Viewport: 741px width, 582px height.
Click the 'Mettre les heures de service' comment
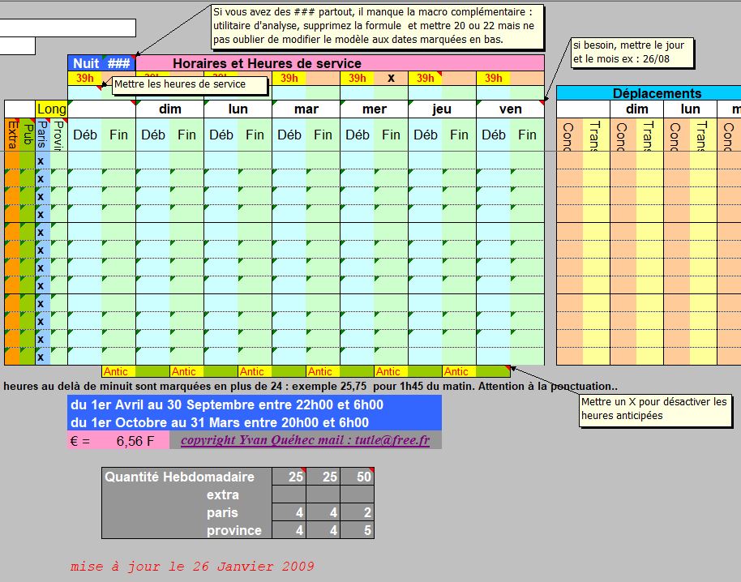click(190, 84)
